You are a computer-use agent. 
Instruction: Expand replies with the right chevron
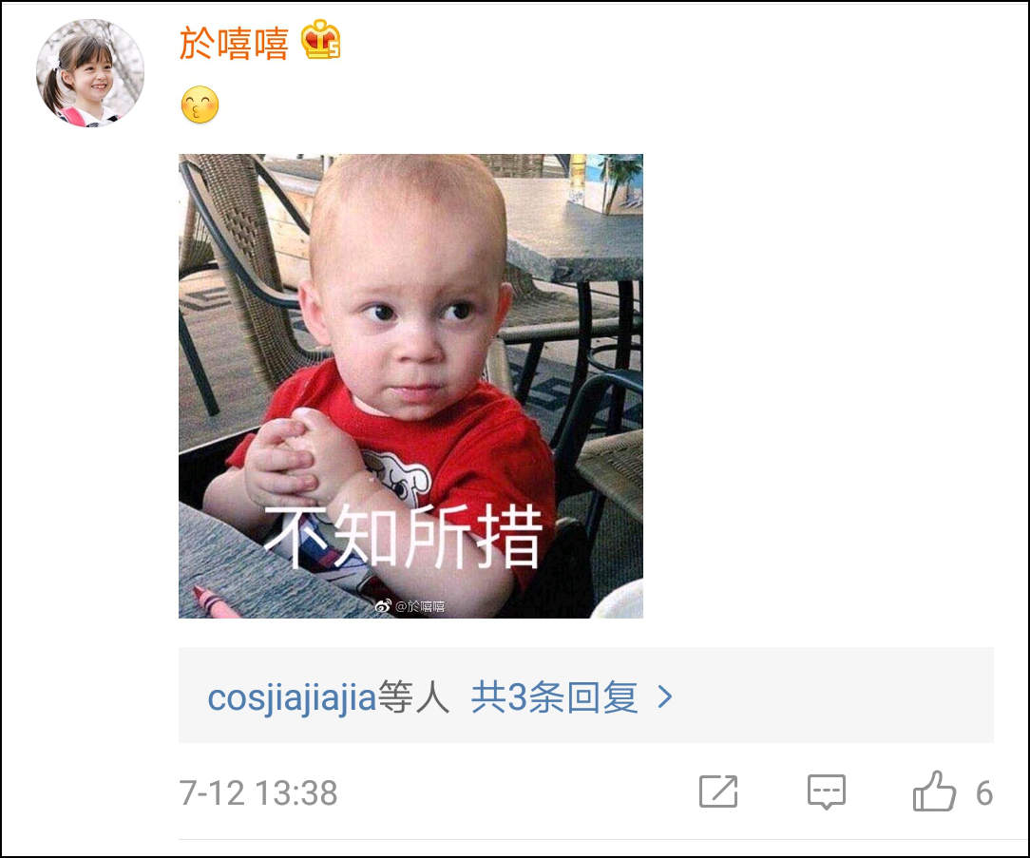click(665, 697)
